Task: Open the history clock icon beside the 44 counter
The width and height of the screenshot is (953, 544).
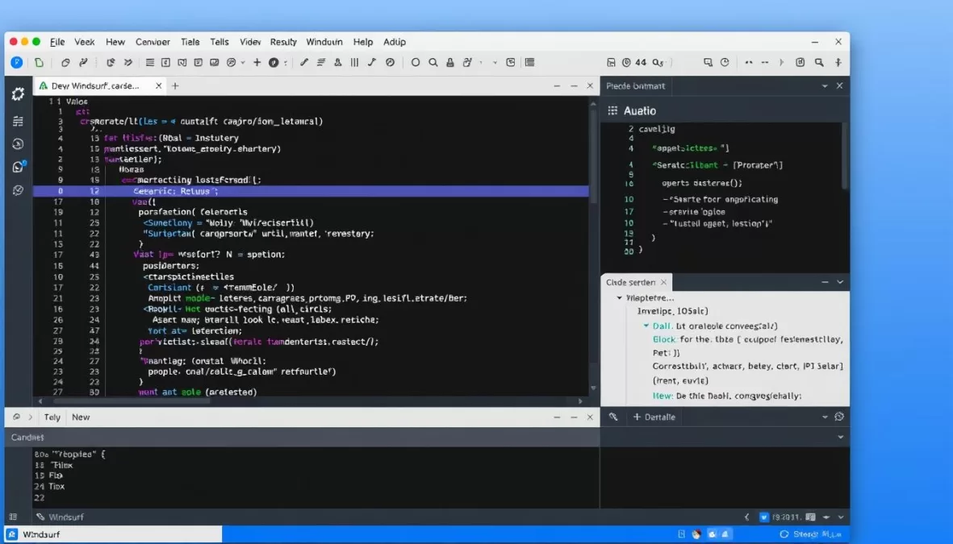Action: (627, 62)
